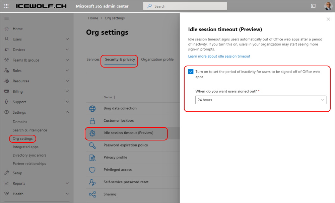Open Privacy profile setting
The height and width of the screenshot is (203, 335).
coord(115,158)
